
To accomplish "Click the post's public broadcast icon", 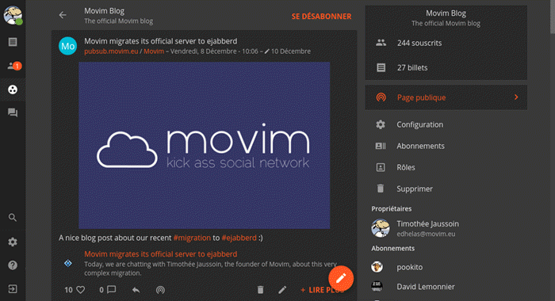I will (x=160, y=290).
